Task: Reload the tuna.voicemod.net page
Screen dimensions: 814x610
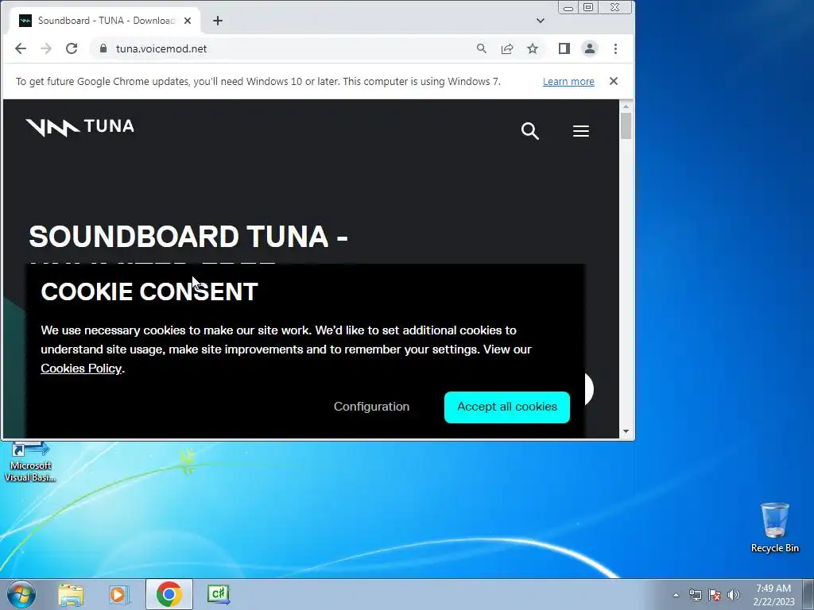Action: [x=72, y=48]
